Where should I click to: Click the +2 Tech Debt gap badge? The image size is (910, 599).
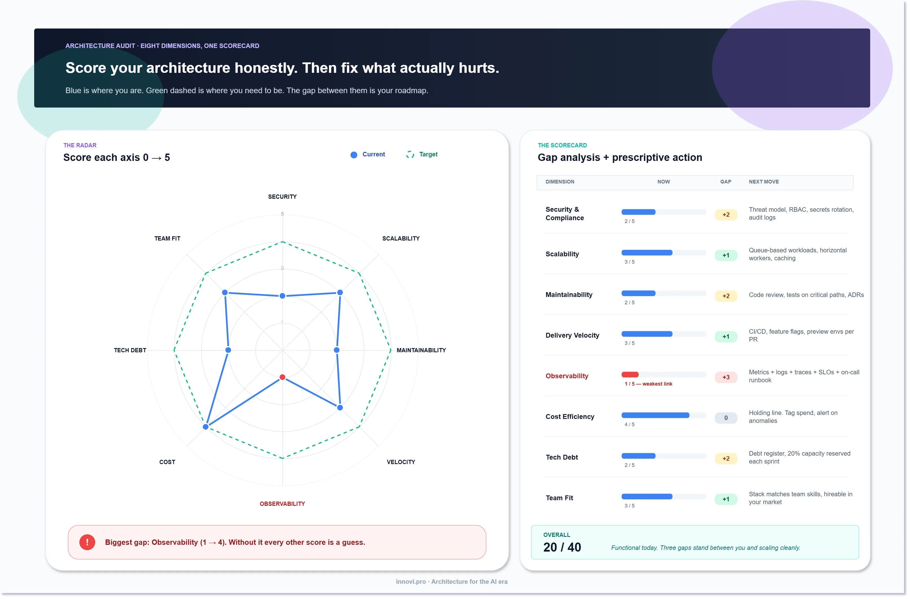726,458
